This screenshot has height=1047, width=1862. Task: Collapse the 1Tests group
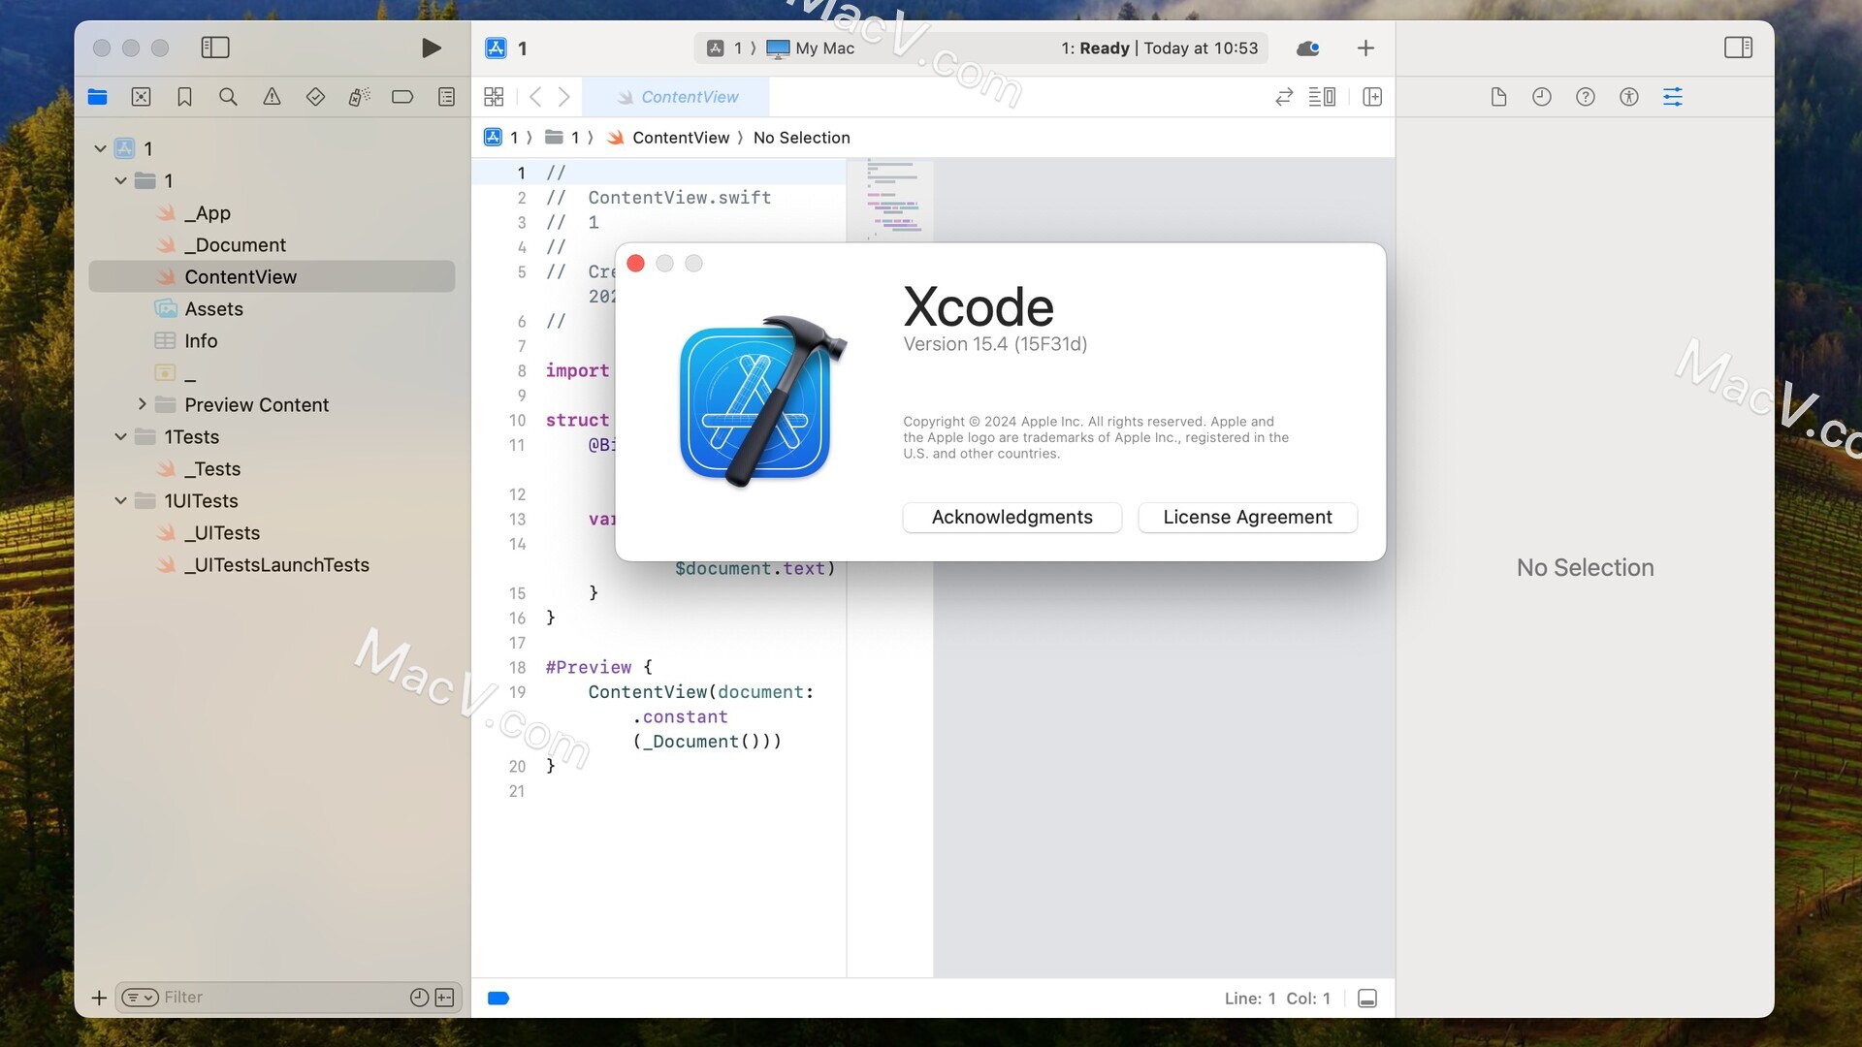pyautogui.click(x=120, y=436)
